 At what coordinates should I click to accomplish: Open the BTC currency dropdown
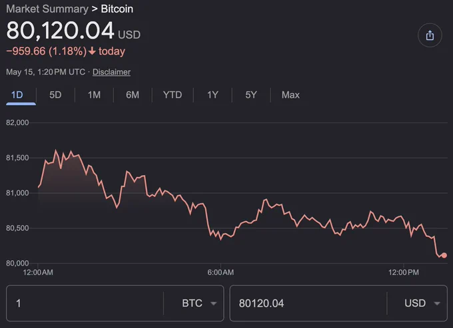[x=199, y=303]
